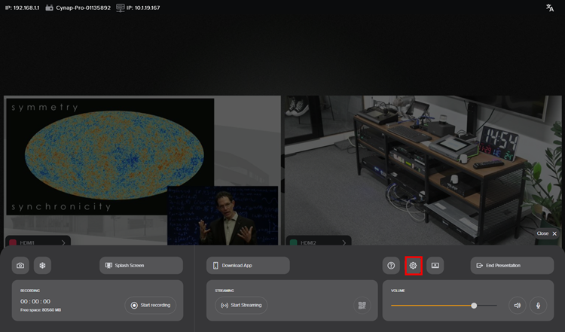Open settings with the gear icon
The width and height of the screenshot is (565, 332).
point(414,266)
